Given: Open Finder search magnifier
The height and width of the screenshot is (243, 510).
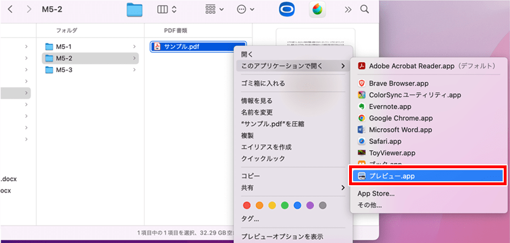Looking at the screenshot, I should point(364,10).
